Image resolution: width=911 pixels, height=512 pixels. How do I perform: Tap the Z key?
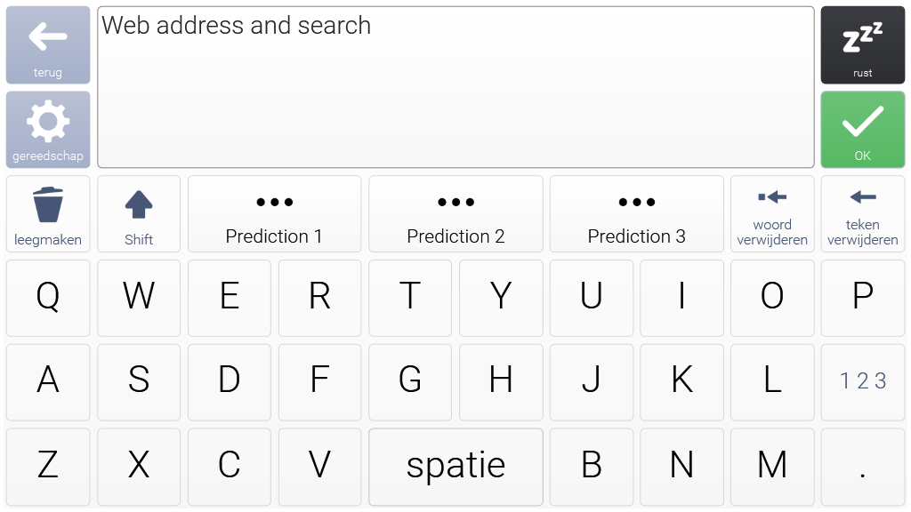pos(48,467)
